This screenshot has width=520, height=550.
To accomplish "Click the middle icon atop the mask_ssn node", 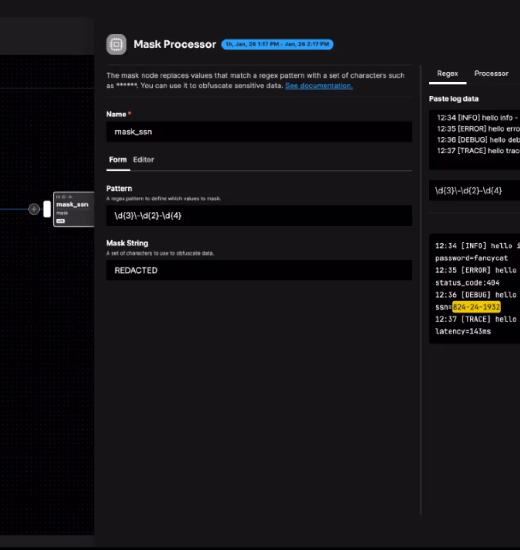I will [63, 197].
